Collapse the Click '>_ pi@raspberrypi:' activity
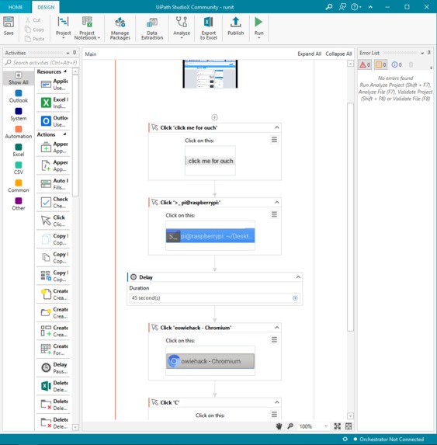The height and width of the screenshot is (445, 437). pos(277,202)
